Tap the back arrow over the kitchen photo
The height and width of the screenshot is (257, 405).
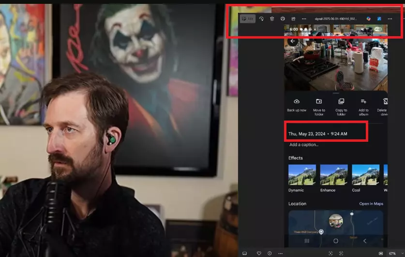292,41
